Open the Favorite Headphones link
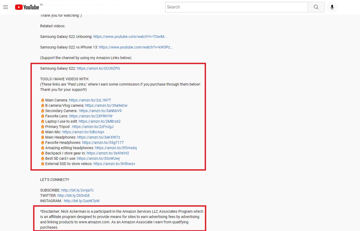The width and height of the screenshot is (360, 231). [103, 143]
